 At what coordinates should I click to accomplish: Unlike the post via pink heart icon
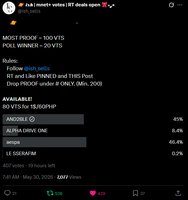coord(93,193)
